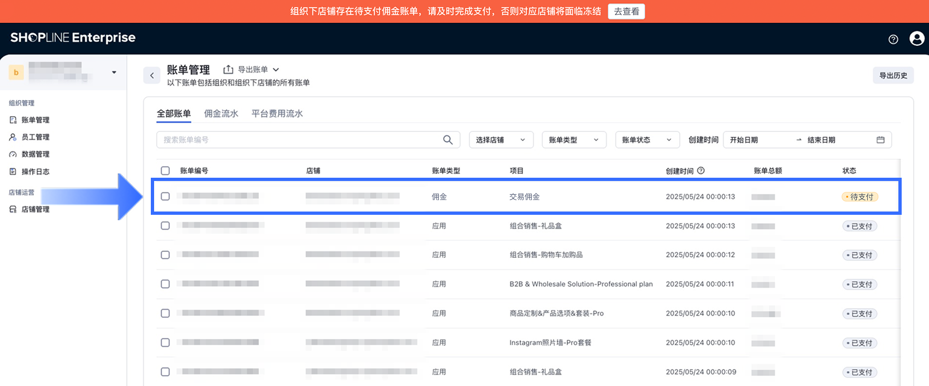Check the row created at 2025/05/24 00:00:12
The image size is (929, 386).
(165, 255)
